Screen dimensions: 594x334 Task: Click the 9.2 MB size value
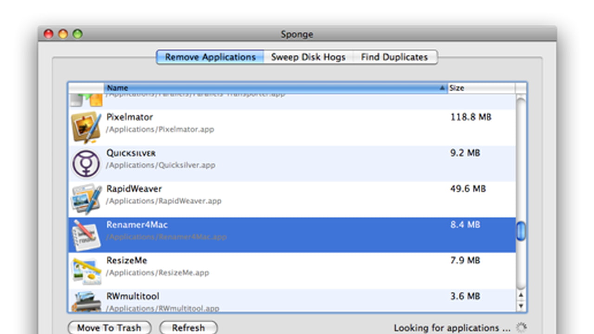tap(465, 153)
